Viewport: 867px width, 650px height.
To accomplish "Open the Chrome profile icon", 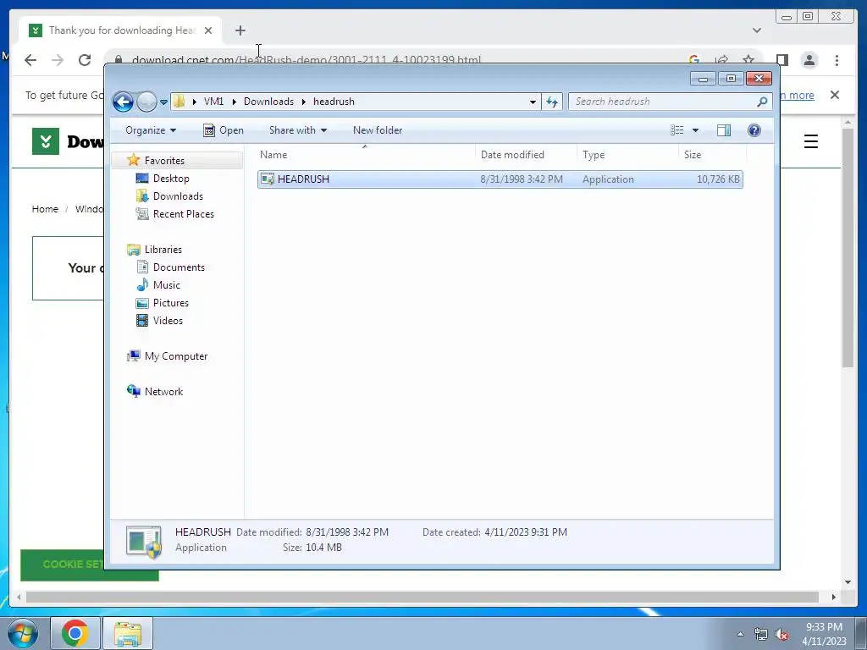I will tap(809, 60).
